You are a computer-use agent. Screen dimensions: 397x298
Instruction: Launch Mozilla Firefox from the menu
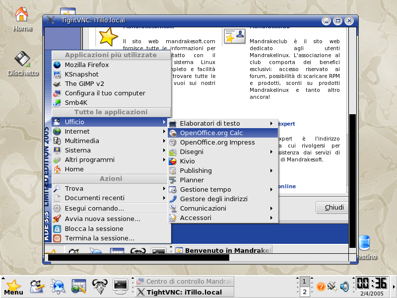[87, 65]
